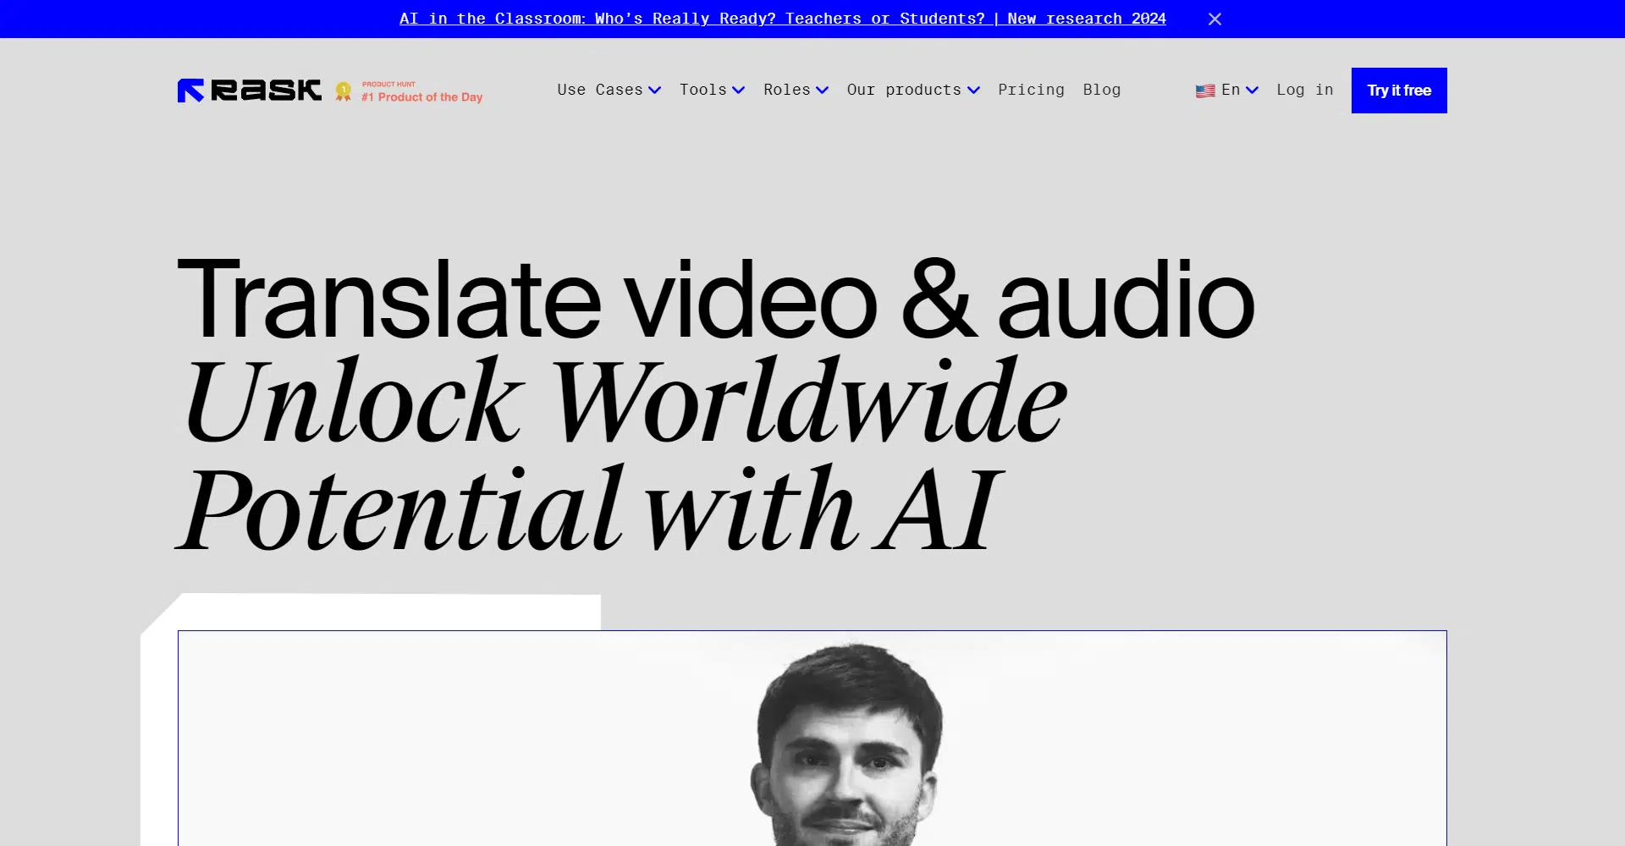Click the Translate video & audio headline
This screenshot has width=1625, height=846.
[x=715, y=300]
